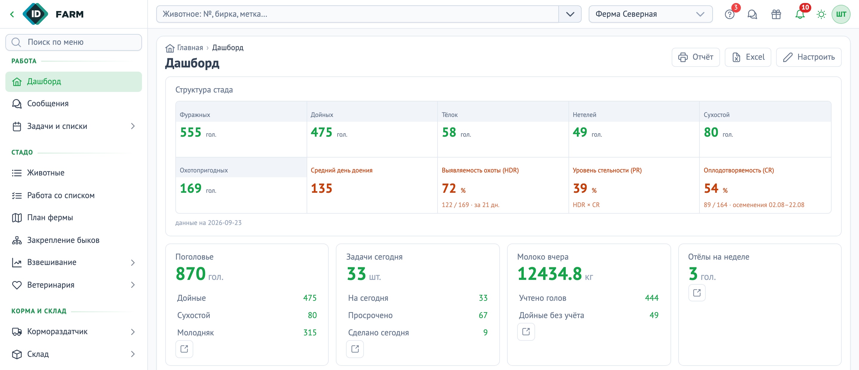Click Выявляемость охоты (HDR) 72% cell
This screenshot has height=370, width=859.
[x=503, y=186]
